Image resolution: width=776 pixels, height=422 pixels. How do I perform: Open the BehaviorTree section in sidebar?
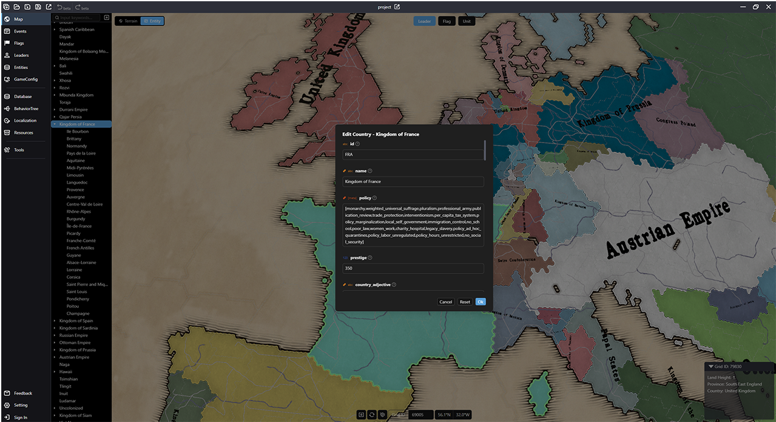pyautogui.click(x=25, y=109)
